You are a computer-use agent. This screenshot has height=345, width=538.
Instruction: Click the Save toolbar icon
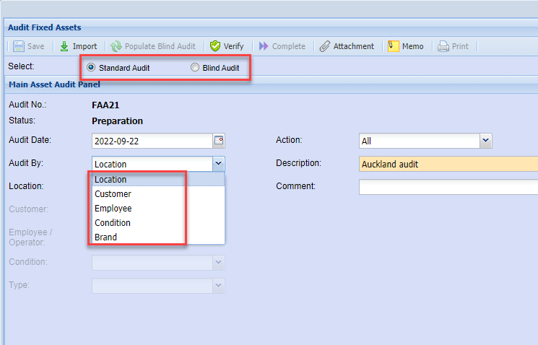pyautogui.click(x=18, y=46)
